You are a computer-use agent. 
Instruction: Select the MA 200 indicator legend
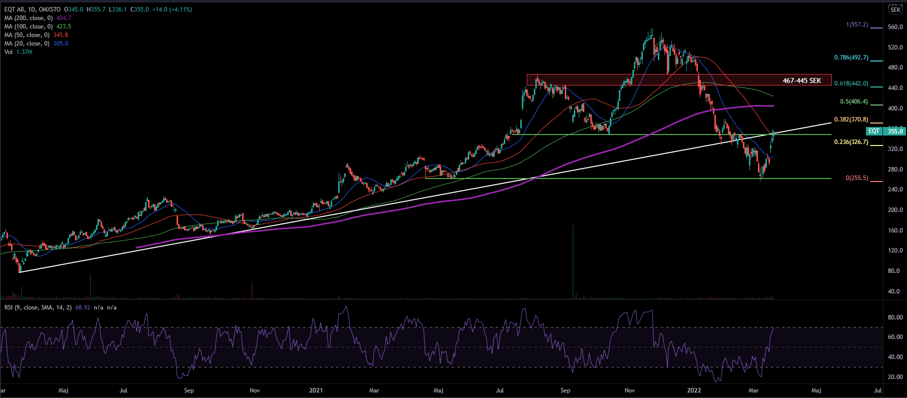coord(29,18)
